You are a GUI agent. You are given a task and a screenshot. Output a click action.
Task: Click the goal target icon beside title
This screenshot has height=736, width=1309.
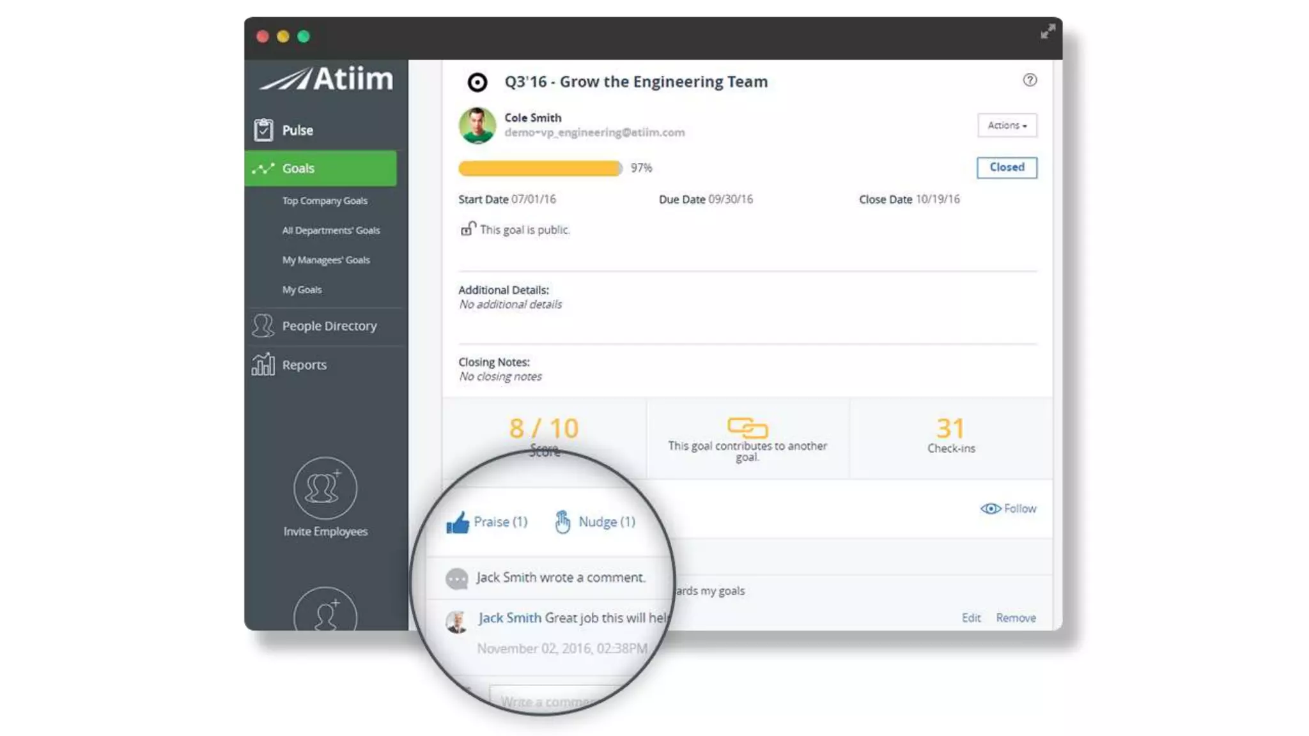click(477, 82)
